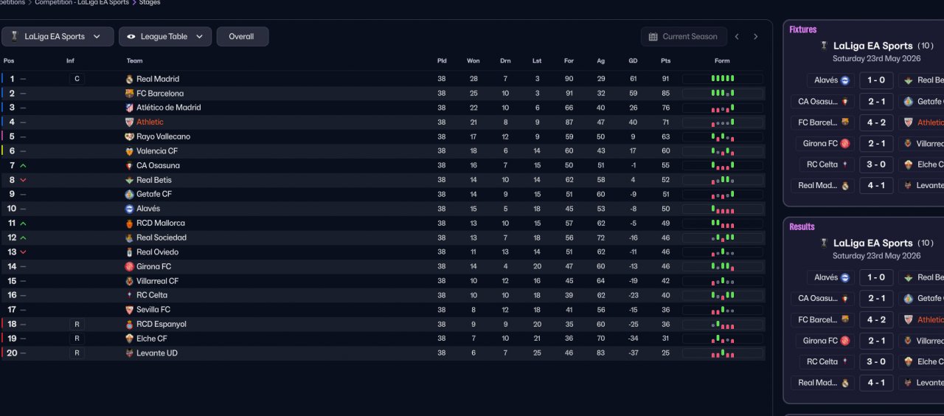The image size is (944, 416).
Task: Click the FC Barcelona club crest
Action: click(x=130, y=94)
